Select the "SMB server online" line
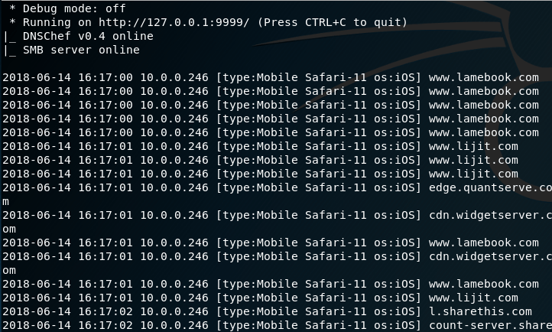Viewport: 552px width, 332px height. click(76, 50)
